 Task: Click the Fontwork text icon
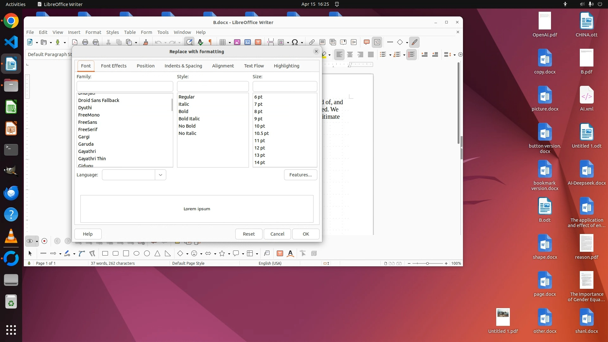point(290,253)
